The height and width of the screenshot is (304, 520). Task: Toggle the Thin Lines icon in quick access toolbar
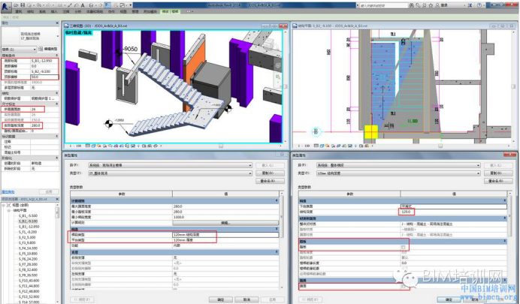click(x=107, y=5)
